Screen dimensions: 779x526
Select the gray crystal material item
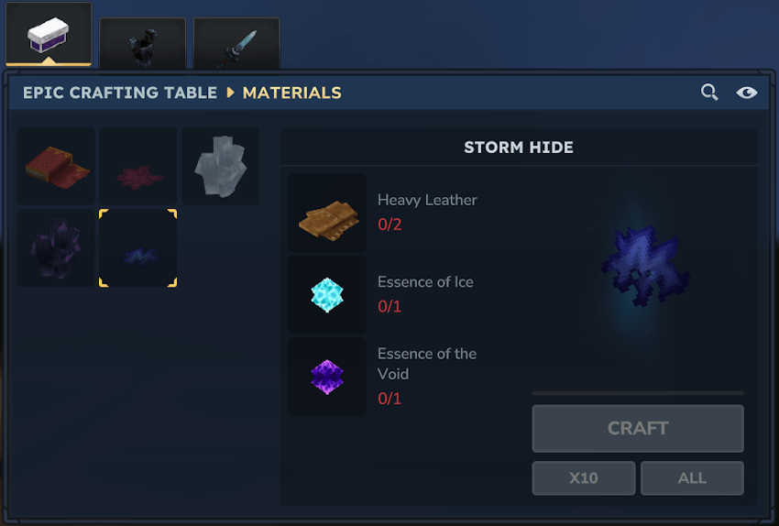(221, 166)
